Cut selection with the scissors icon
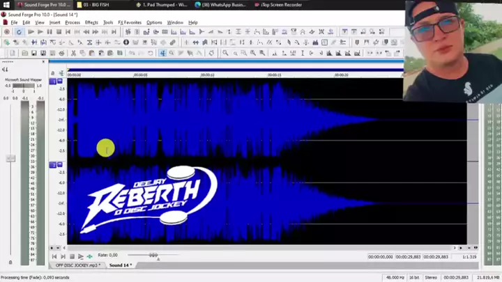Viewport: 502px width, 282px height. pyautogui.click(x=73, y=53)
